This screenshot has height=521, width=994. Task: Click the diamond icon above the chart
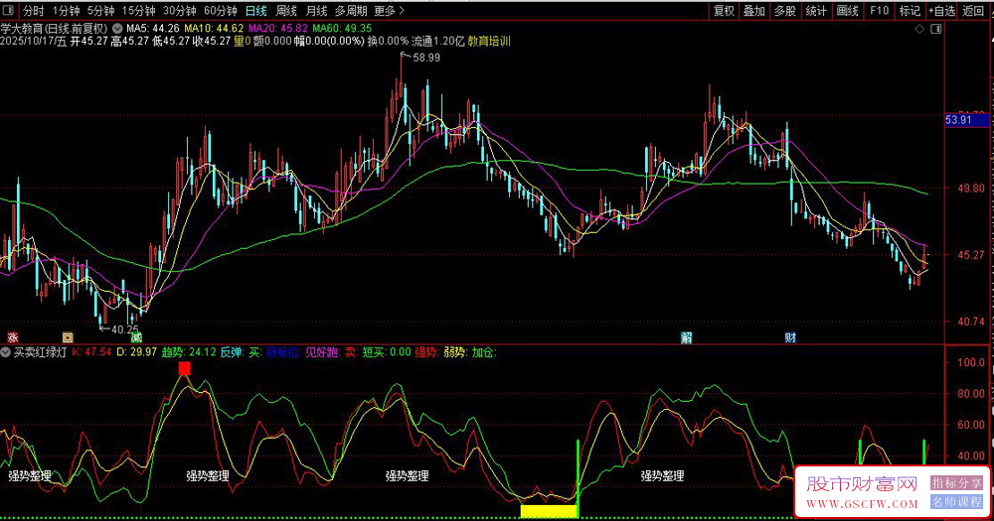[917, 30]
